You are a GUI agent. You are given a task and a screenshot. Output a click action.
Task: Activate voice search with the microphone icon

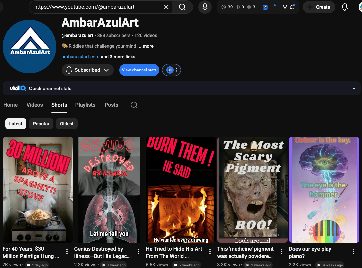[205, 7]
